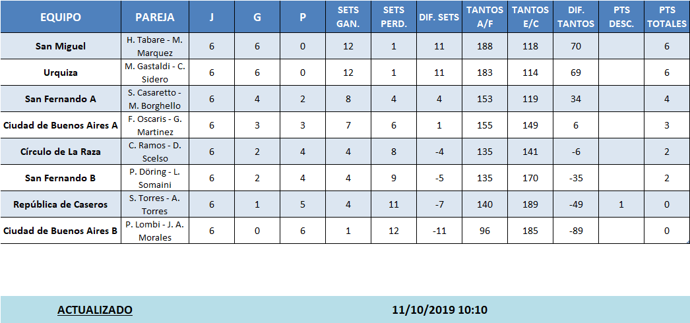The width and height of the screenshot is (690, 323).
Task: Click Ciudad de Buenos Aires A cell
Action: [x=60, y=125]
